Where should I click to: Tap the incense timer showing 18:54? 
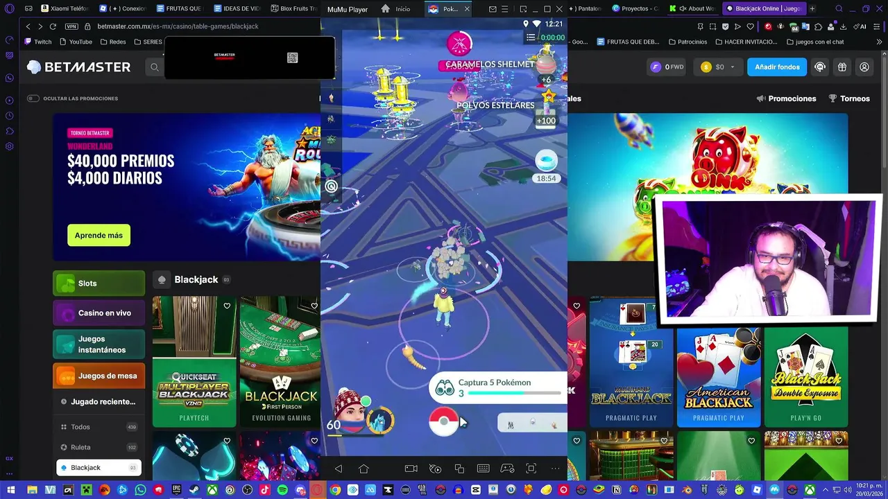click(546, 166)
